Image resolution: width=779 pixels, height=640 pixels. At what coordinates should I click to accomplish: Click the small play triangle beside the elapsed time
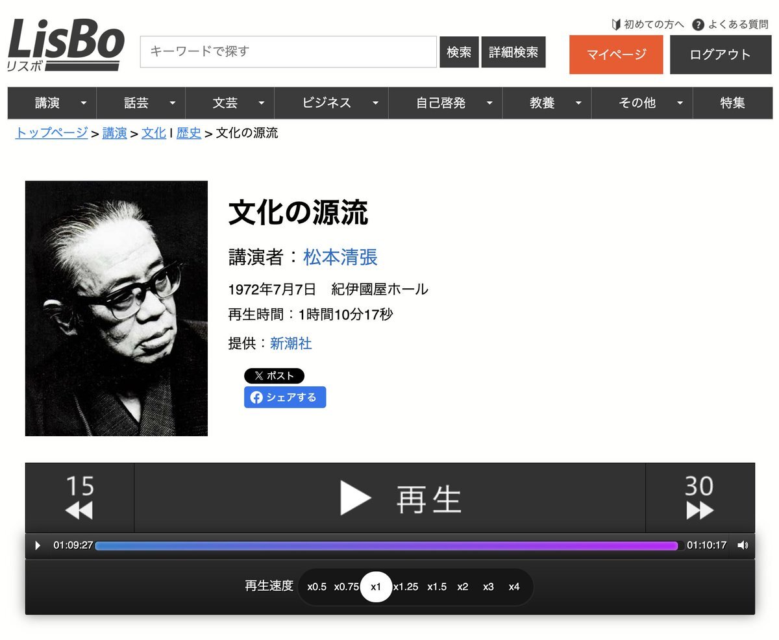38,546
